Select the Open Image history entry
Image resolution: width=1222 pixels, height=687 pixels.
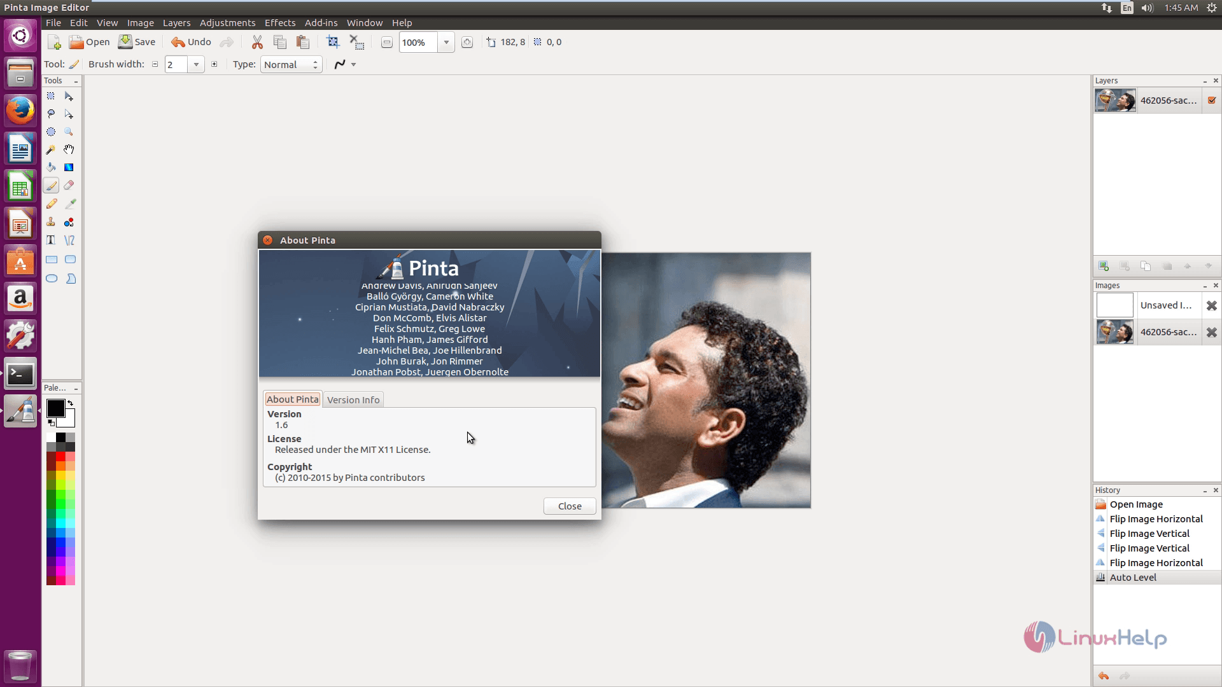coord(1135,504)
